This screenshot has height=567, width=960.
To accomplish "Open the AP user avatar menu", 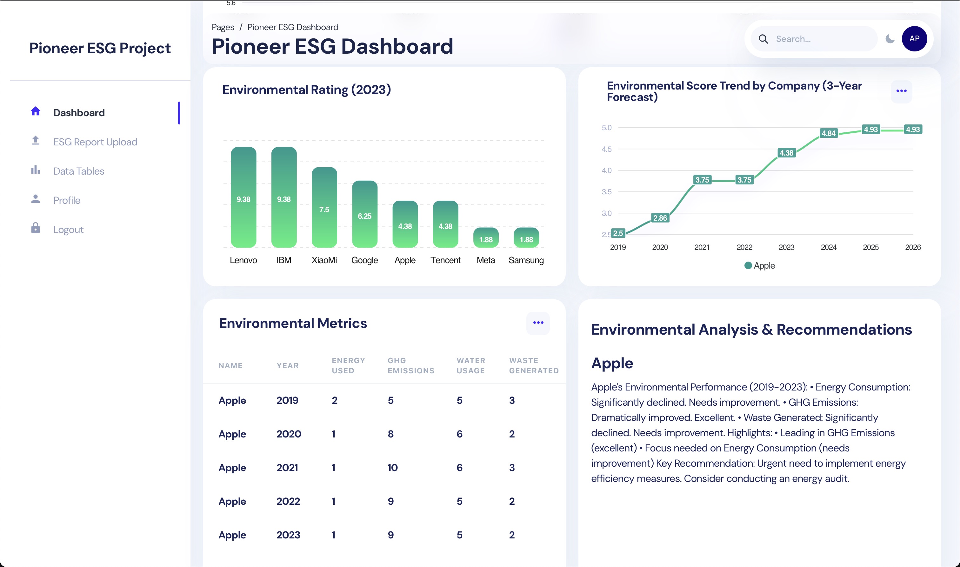I will (x=914, y=39).
